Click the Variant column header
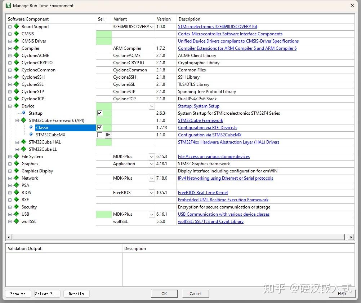Screen dimensions: 361x303 (x=133, y=19)
